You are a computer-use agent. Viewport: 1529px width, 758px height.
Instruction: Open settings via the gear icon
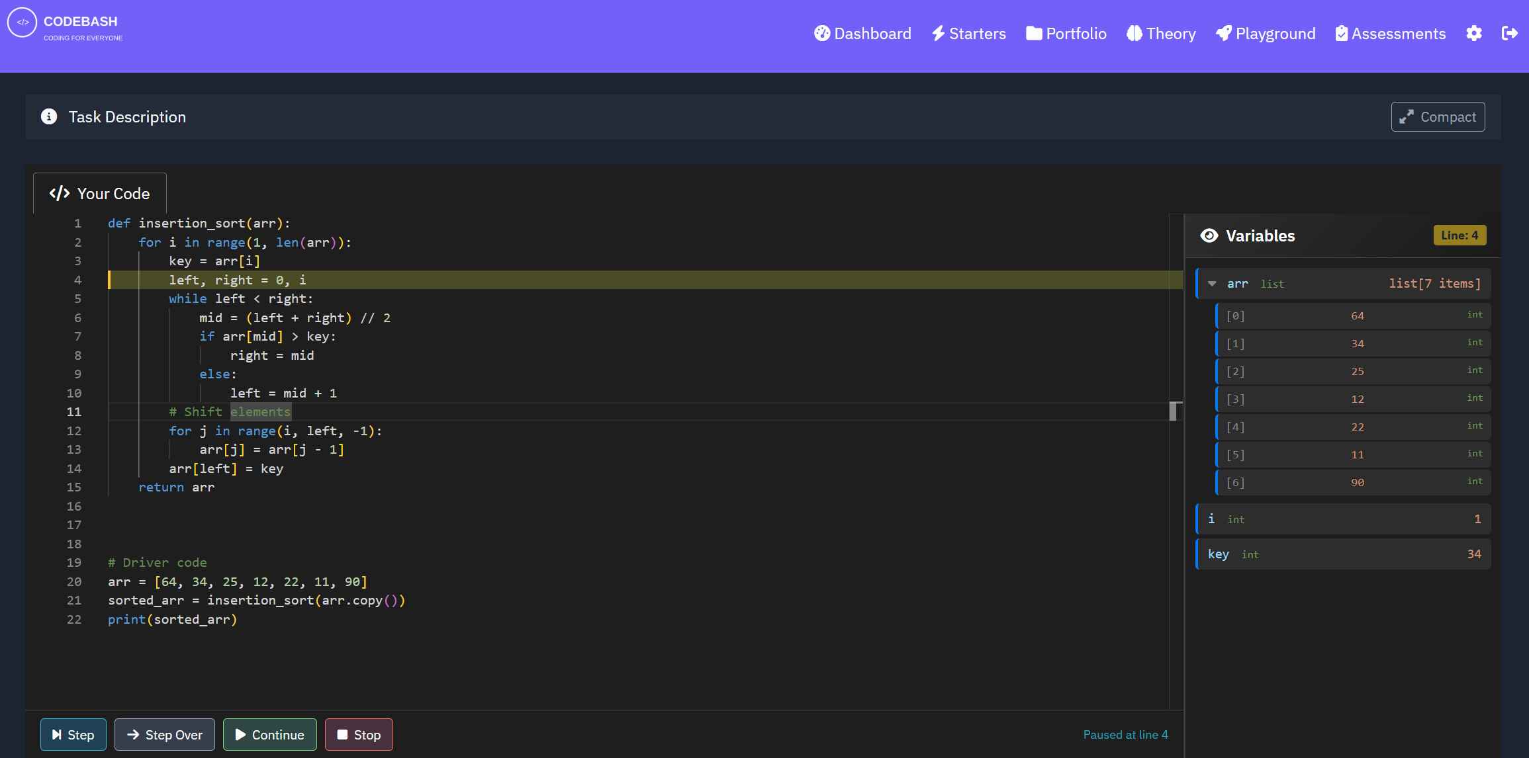[x=1473, y=34]
